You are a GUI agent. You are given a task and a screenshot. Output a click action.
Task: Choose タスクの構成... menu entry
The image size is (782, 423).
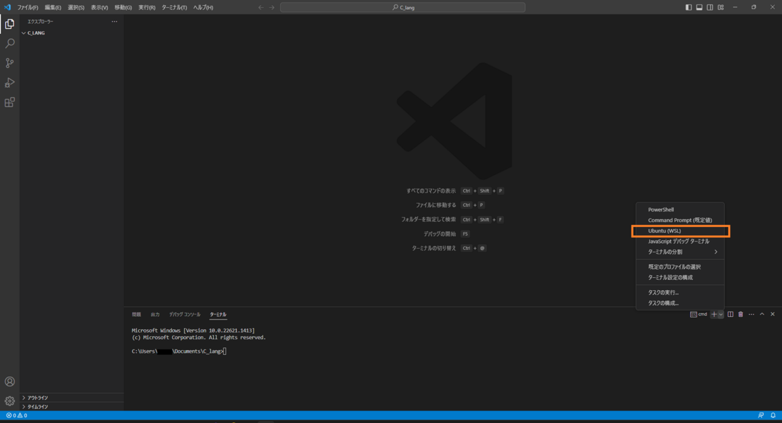point(680,303)
